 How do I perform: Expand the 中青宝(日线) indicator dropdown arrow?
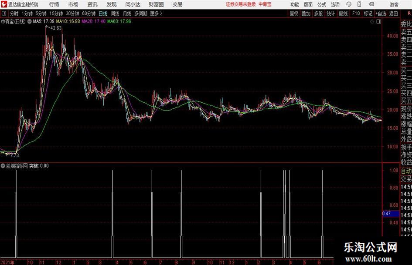[x=30, y=21]
